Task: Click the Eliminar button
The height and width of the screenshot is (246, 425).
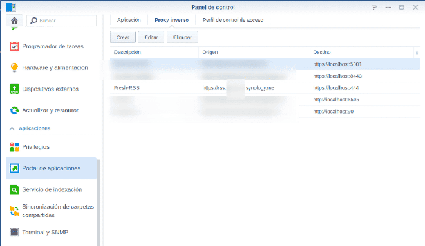Action: click(182, 37)
